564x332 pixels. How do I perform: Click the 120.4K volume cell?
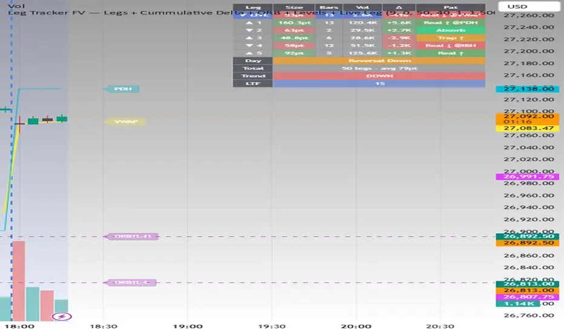pyautogui.click(x=362, y=22)
